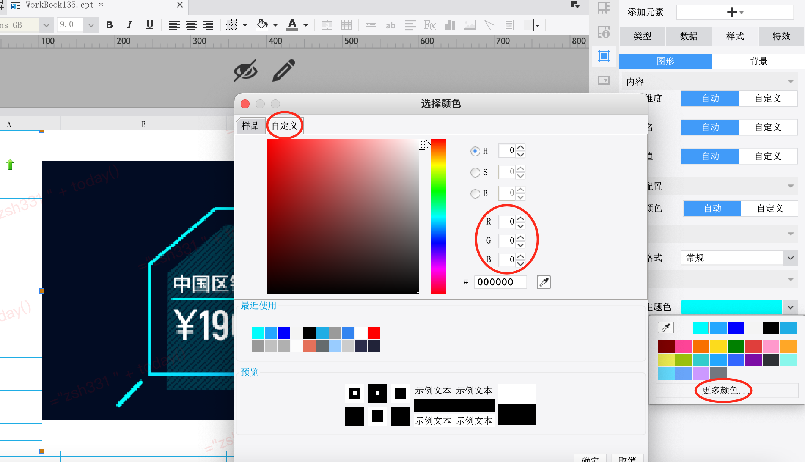Screen dimensions: 805x462
Task: Open border style dropdown arrow
Action: (x=245, y=25)
